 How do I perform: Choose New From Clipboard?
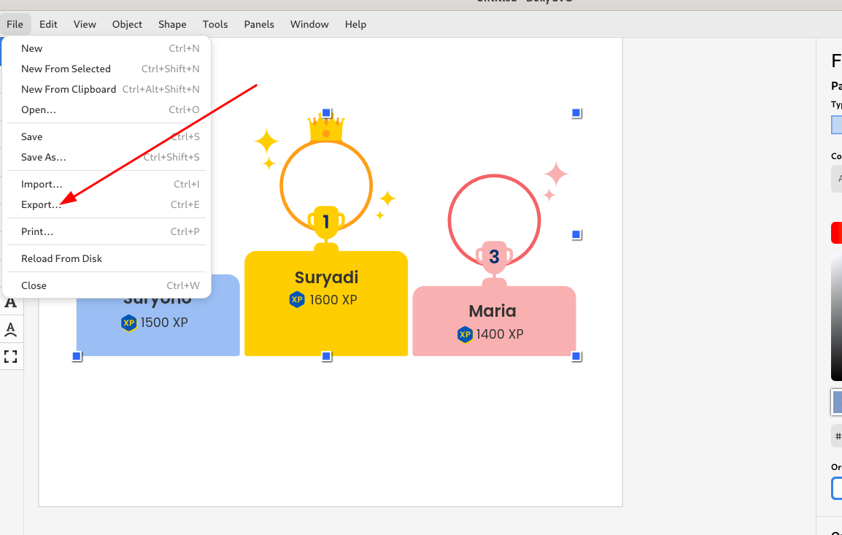(x=68, y=89)
